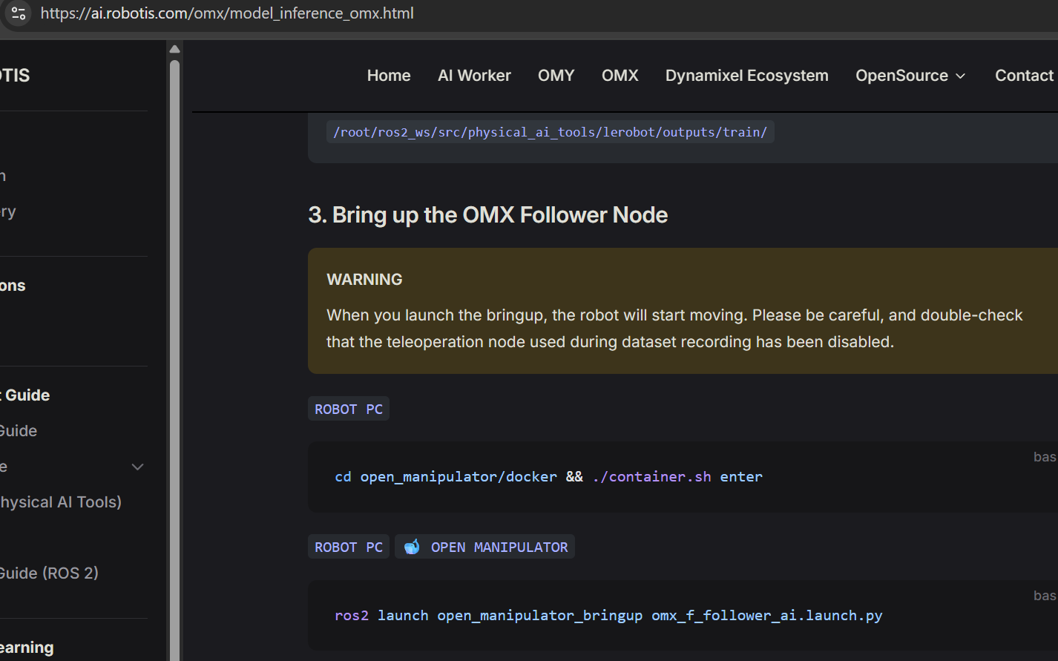Click the Bring up the OMX Follower Node heading
The width and height of the screenshot is (1058, 661).
[x=487, y=215]
